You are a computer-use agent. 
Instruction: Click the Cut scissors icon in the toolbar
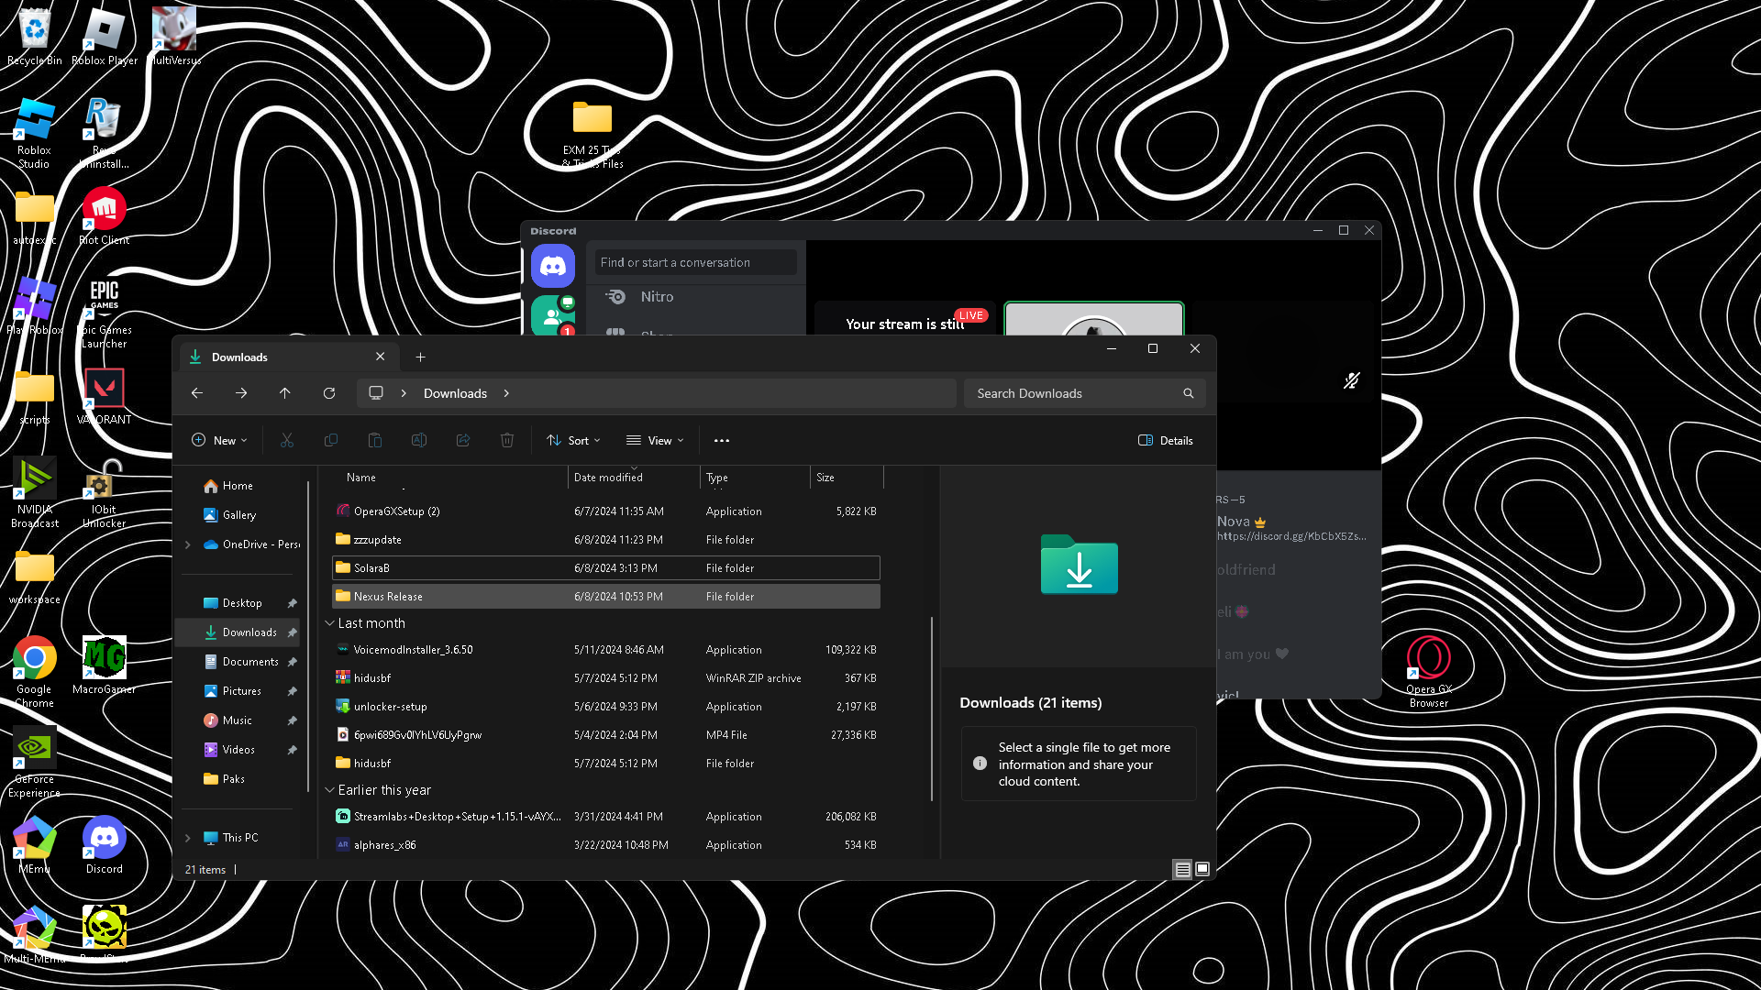287,441
